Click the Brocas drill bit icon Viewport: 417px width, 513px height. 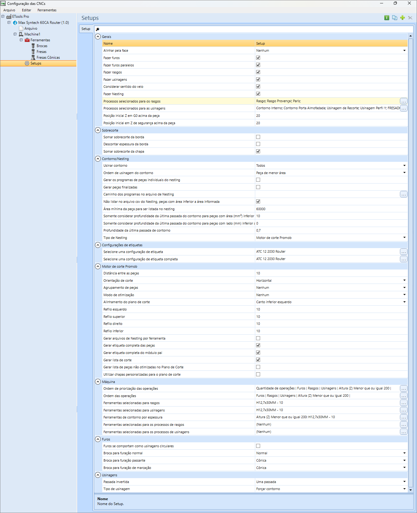click(33, 46)
